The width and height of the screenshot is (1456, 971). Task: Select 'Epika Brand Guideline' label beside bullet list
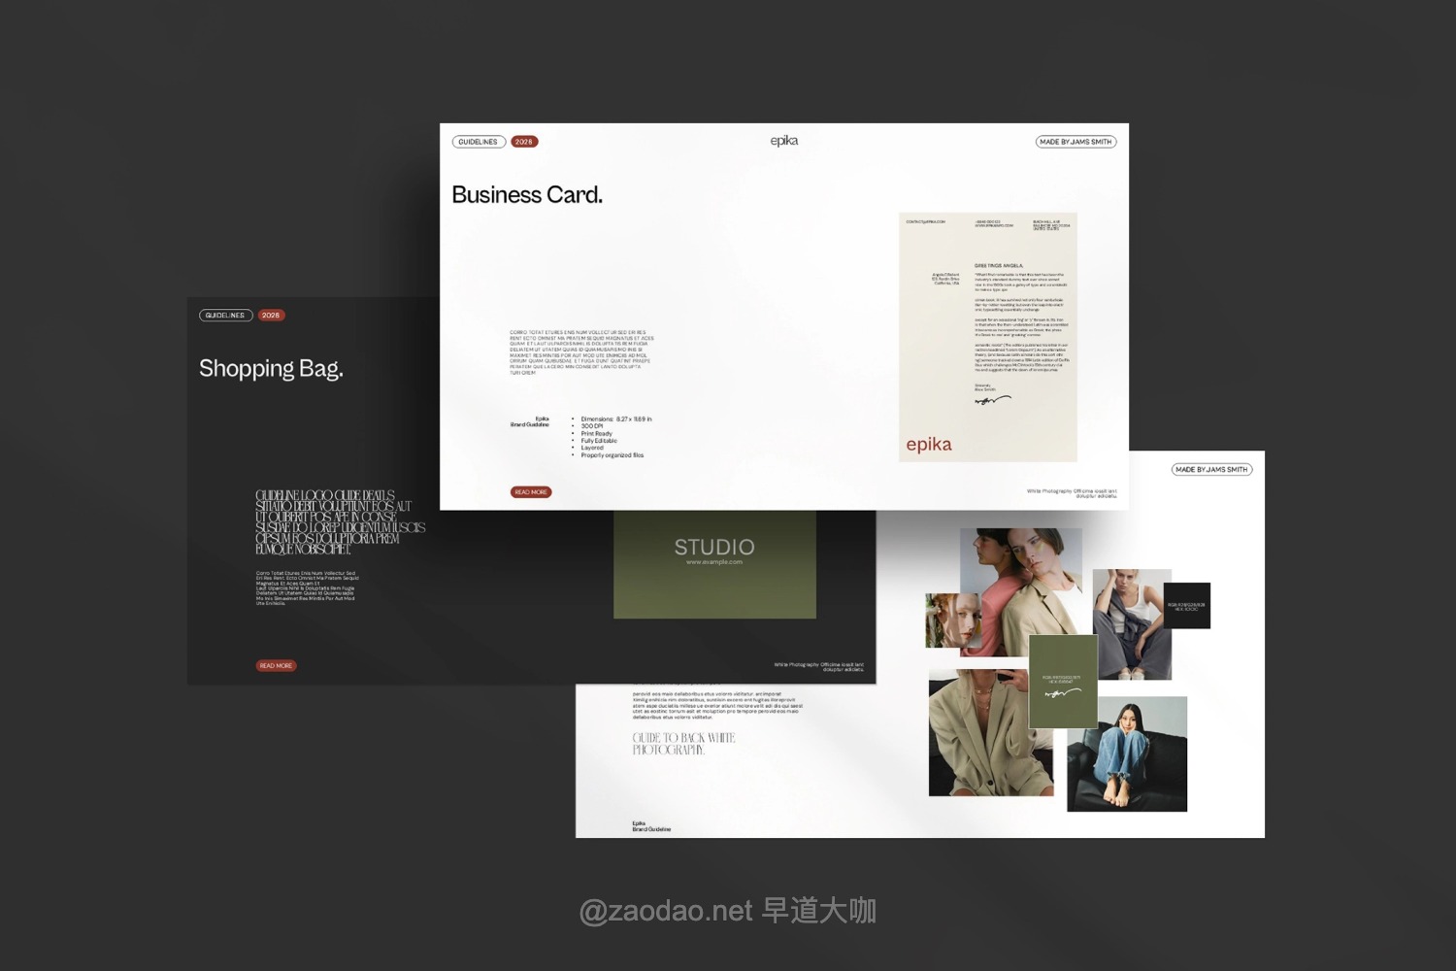530,421
